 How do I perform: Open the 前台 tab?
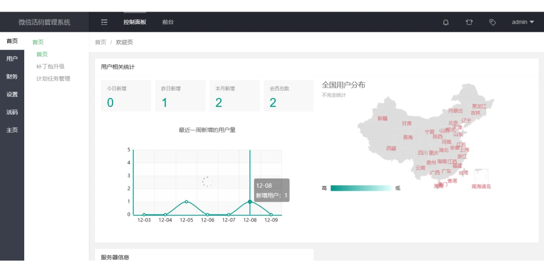(x=168, y=22)
